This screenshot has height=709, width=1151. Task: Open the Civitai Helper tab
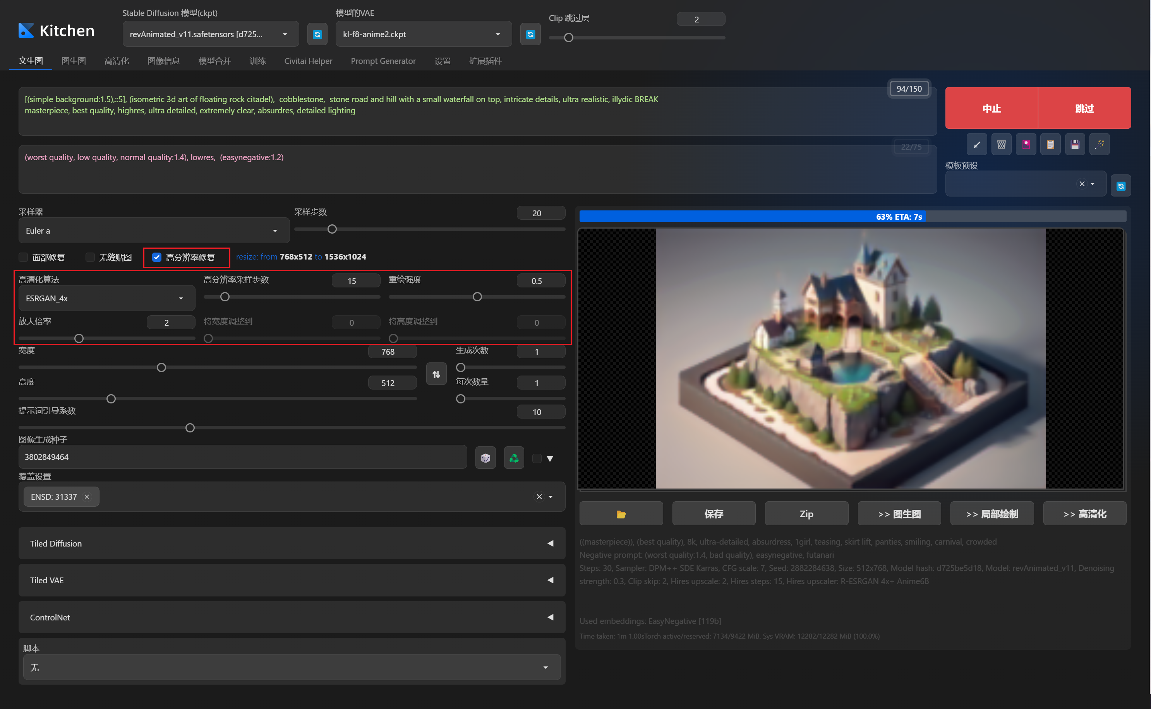308,60
